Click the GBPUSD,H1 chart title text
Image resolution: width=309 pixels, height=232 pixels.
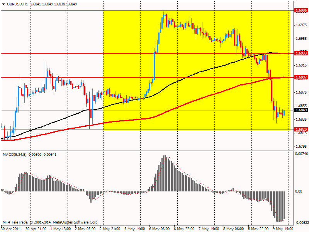click(x=17, y=4)
